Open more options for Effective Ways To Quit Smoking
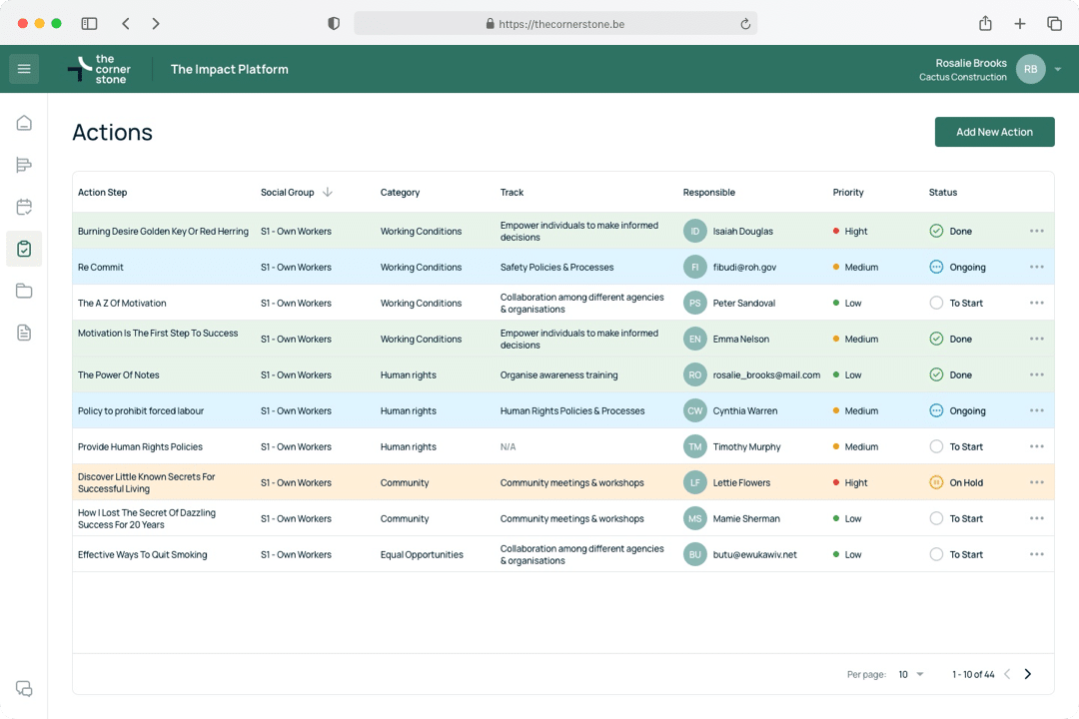 tap(1037, 554)
